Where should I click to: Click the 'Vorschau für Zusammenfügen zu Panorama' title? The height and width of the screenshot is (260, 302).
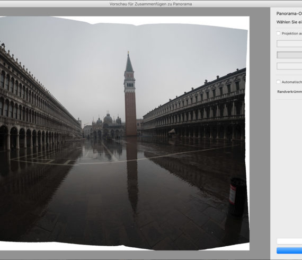pyautogui.click(x=150, y=4)
